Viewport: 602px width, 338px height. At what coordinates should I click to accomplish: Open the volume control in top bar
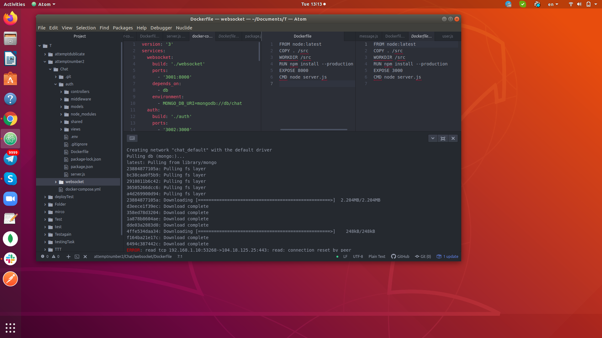[x=579, y=4]
